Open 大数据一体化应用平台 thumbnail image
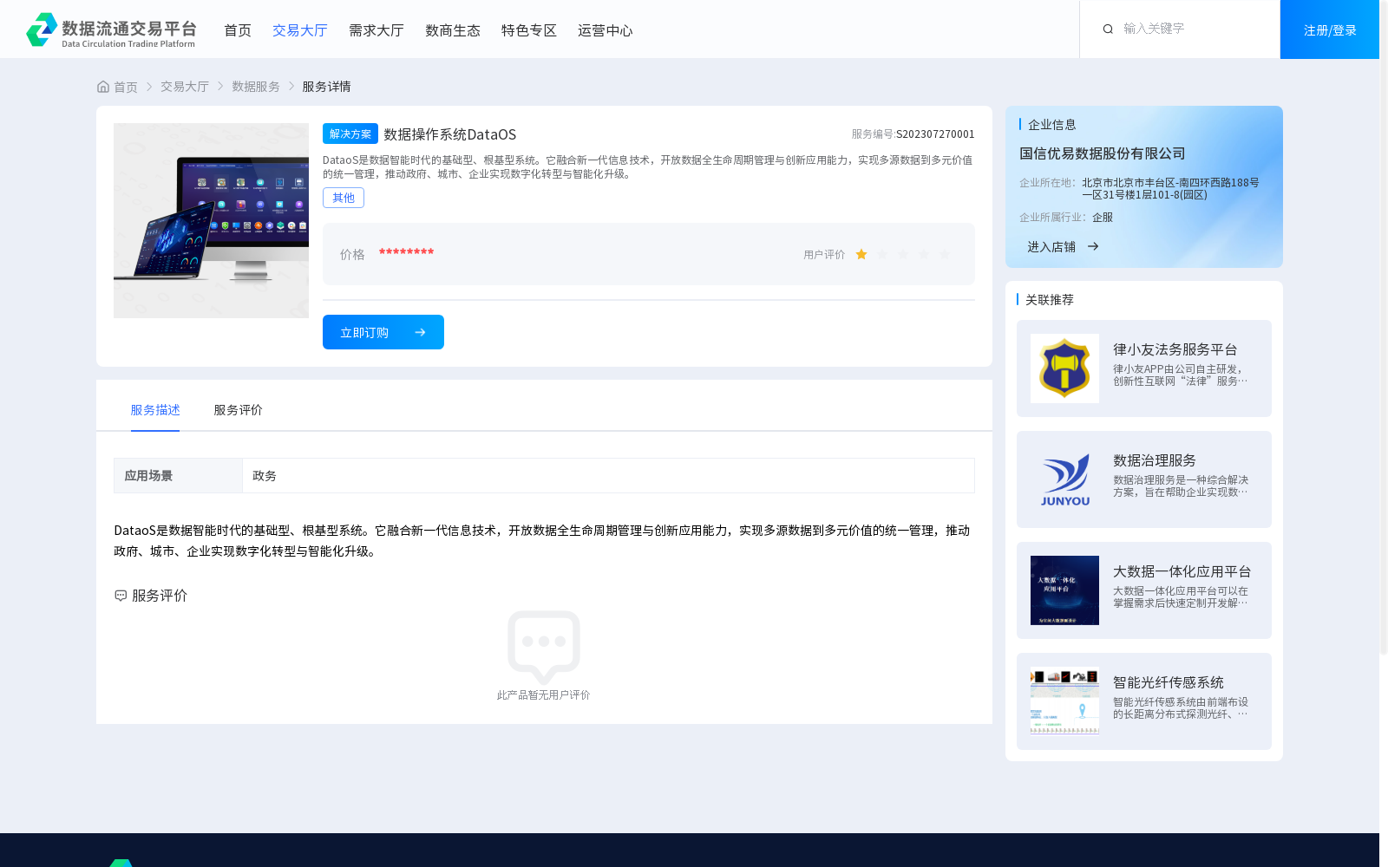This screenshot has height=867, width=1388. pyautogui.click(x=1064, y=590)
